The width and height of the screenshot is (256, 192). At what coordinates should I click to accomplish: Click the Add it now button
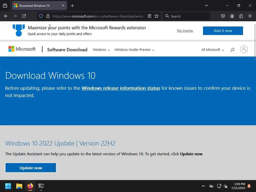pyautogui.click(x=223, y=31)
